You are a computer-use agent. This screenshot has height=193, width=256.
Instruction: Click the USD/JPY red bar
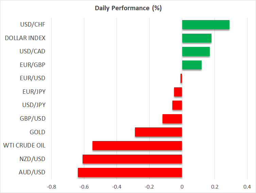pyautogui.click(x=177, y=105)
